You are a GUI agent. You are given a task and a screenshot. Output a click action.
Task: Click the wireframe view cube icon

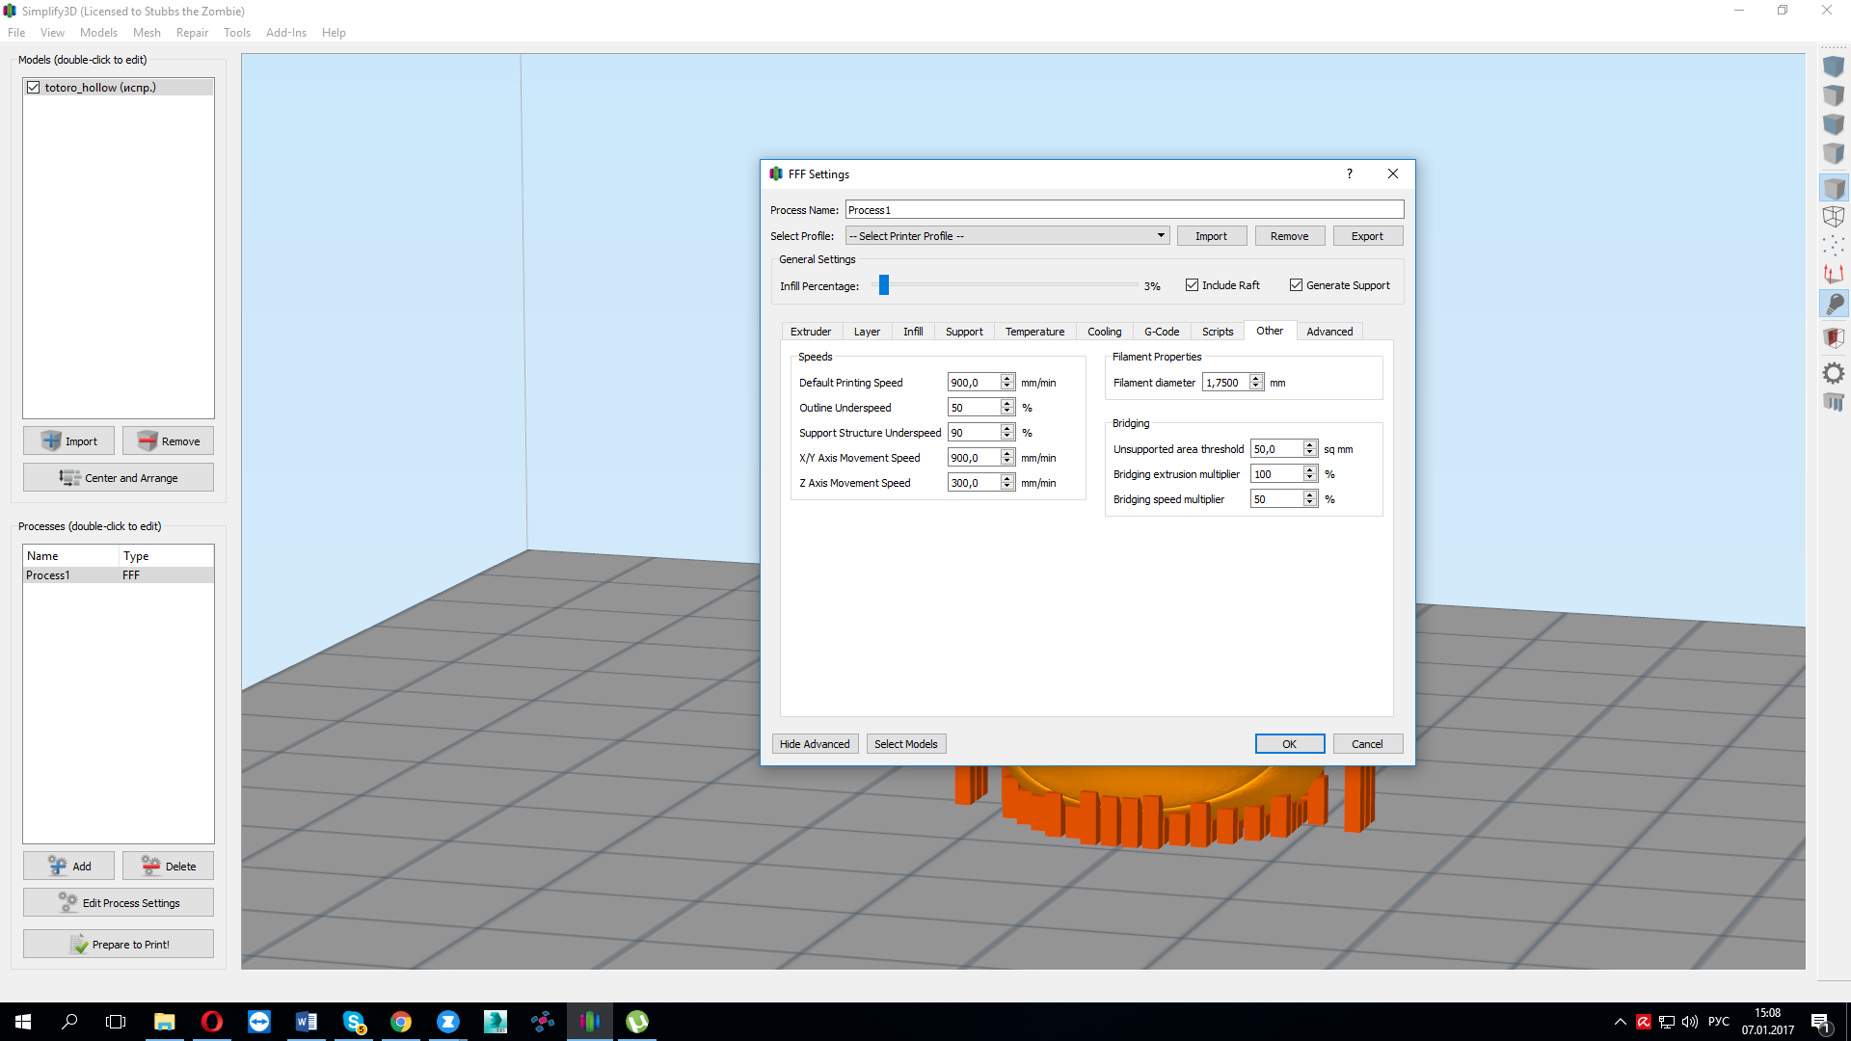tap(1834, 217)
